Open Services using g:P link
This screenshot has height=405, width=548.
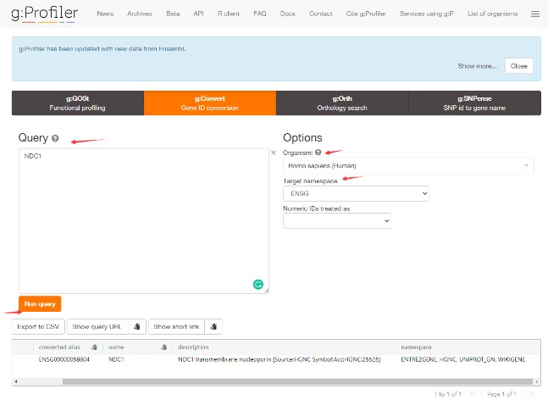tap(427, 14)
